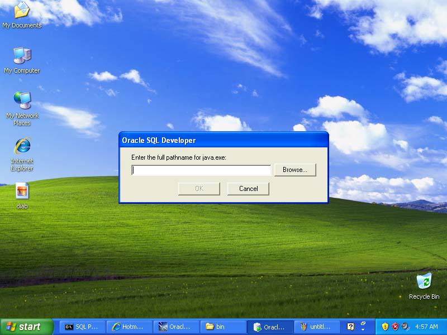Activate the first Oracl... taskbar item
The width and height of the screenshot is (447, 335).
pyautogui.click(x=175, y=327)
